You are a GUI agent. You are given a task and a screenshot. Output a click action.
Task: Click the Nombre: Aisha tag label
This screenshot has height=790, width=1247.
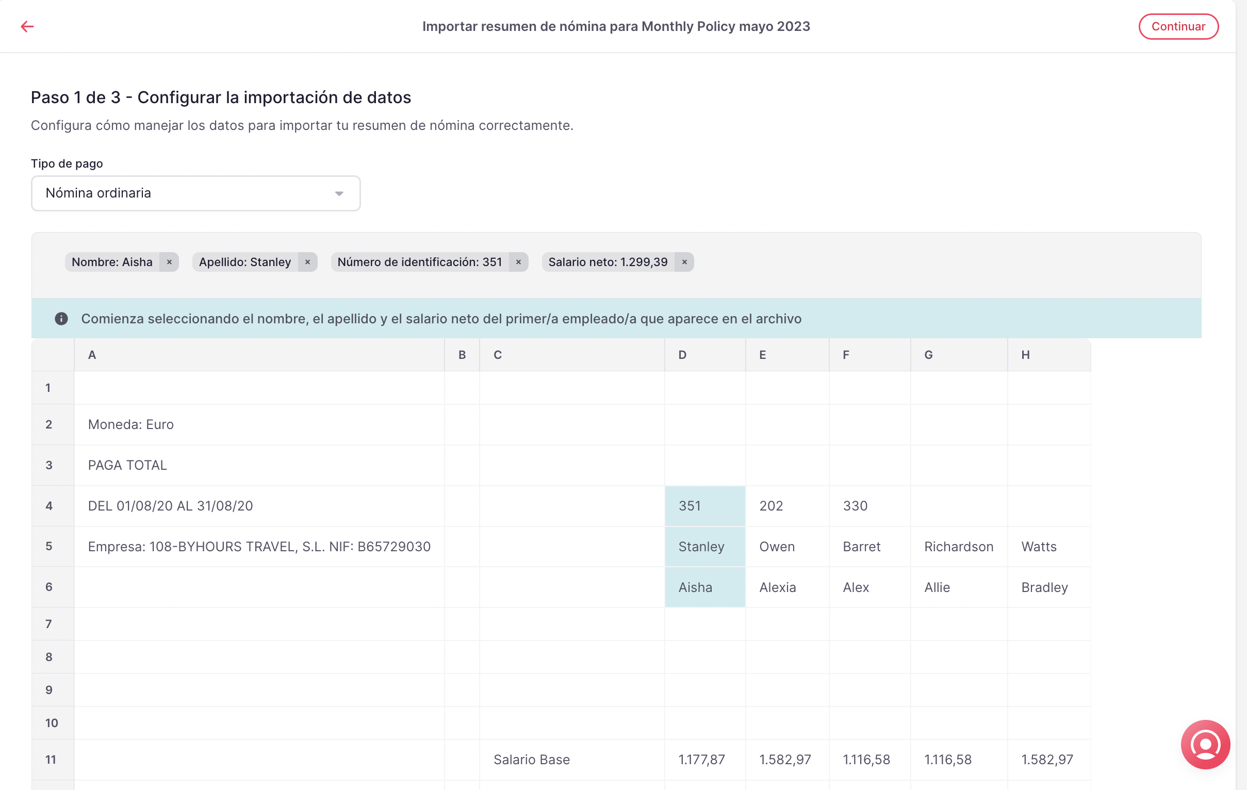point(112,262)
